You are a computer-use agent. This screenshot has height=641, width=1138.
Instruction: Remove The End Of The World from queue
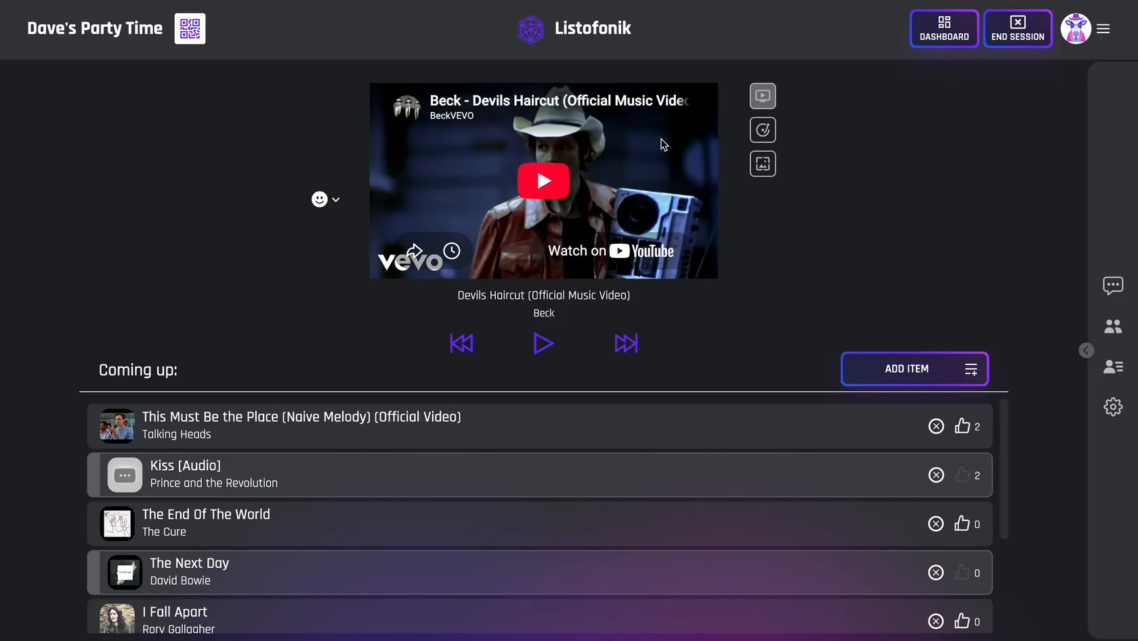936,524
